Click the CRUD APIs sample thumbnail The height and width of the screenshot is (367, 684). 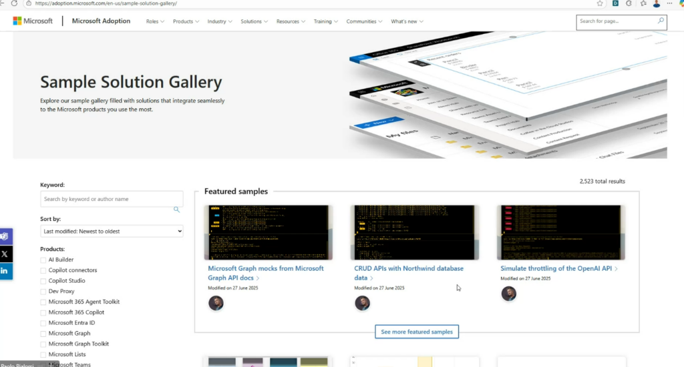pos(414,232)
